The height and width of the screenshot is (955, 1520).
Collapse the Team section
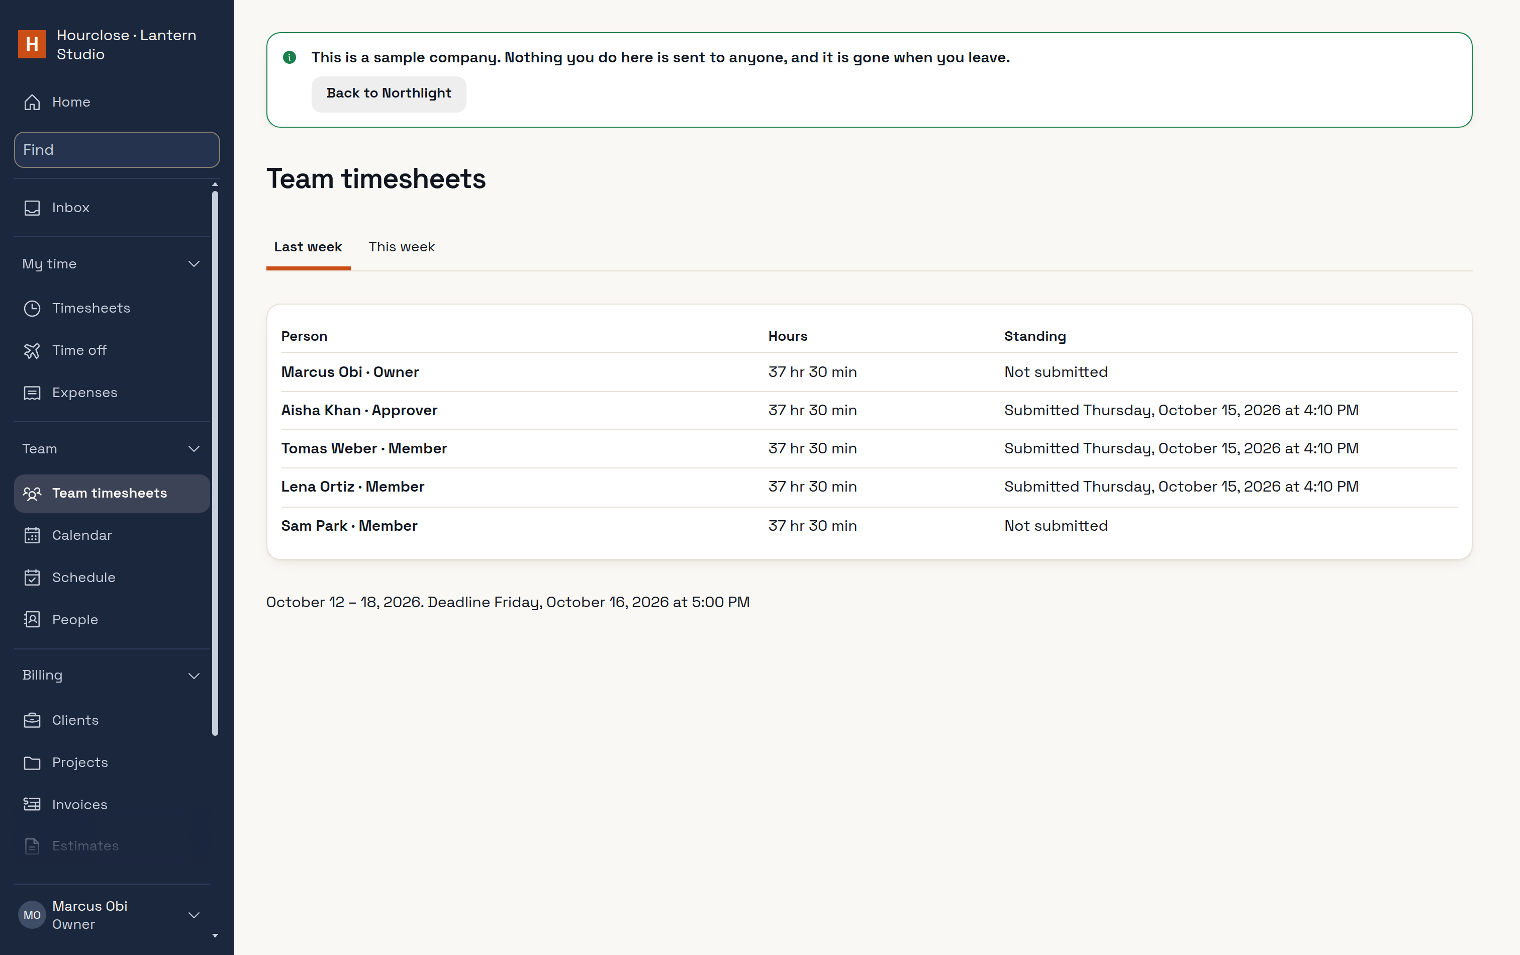click(x=112, y=449)
